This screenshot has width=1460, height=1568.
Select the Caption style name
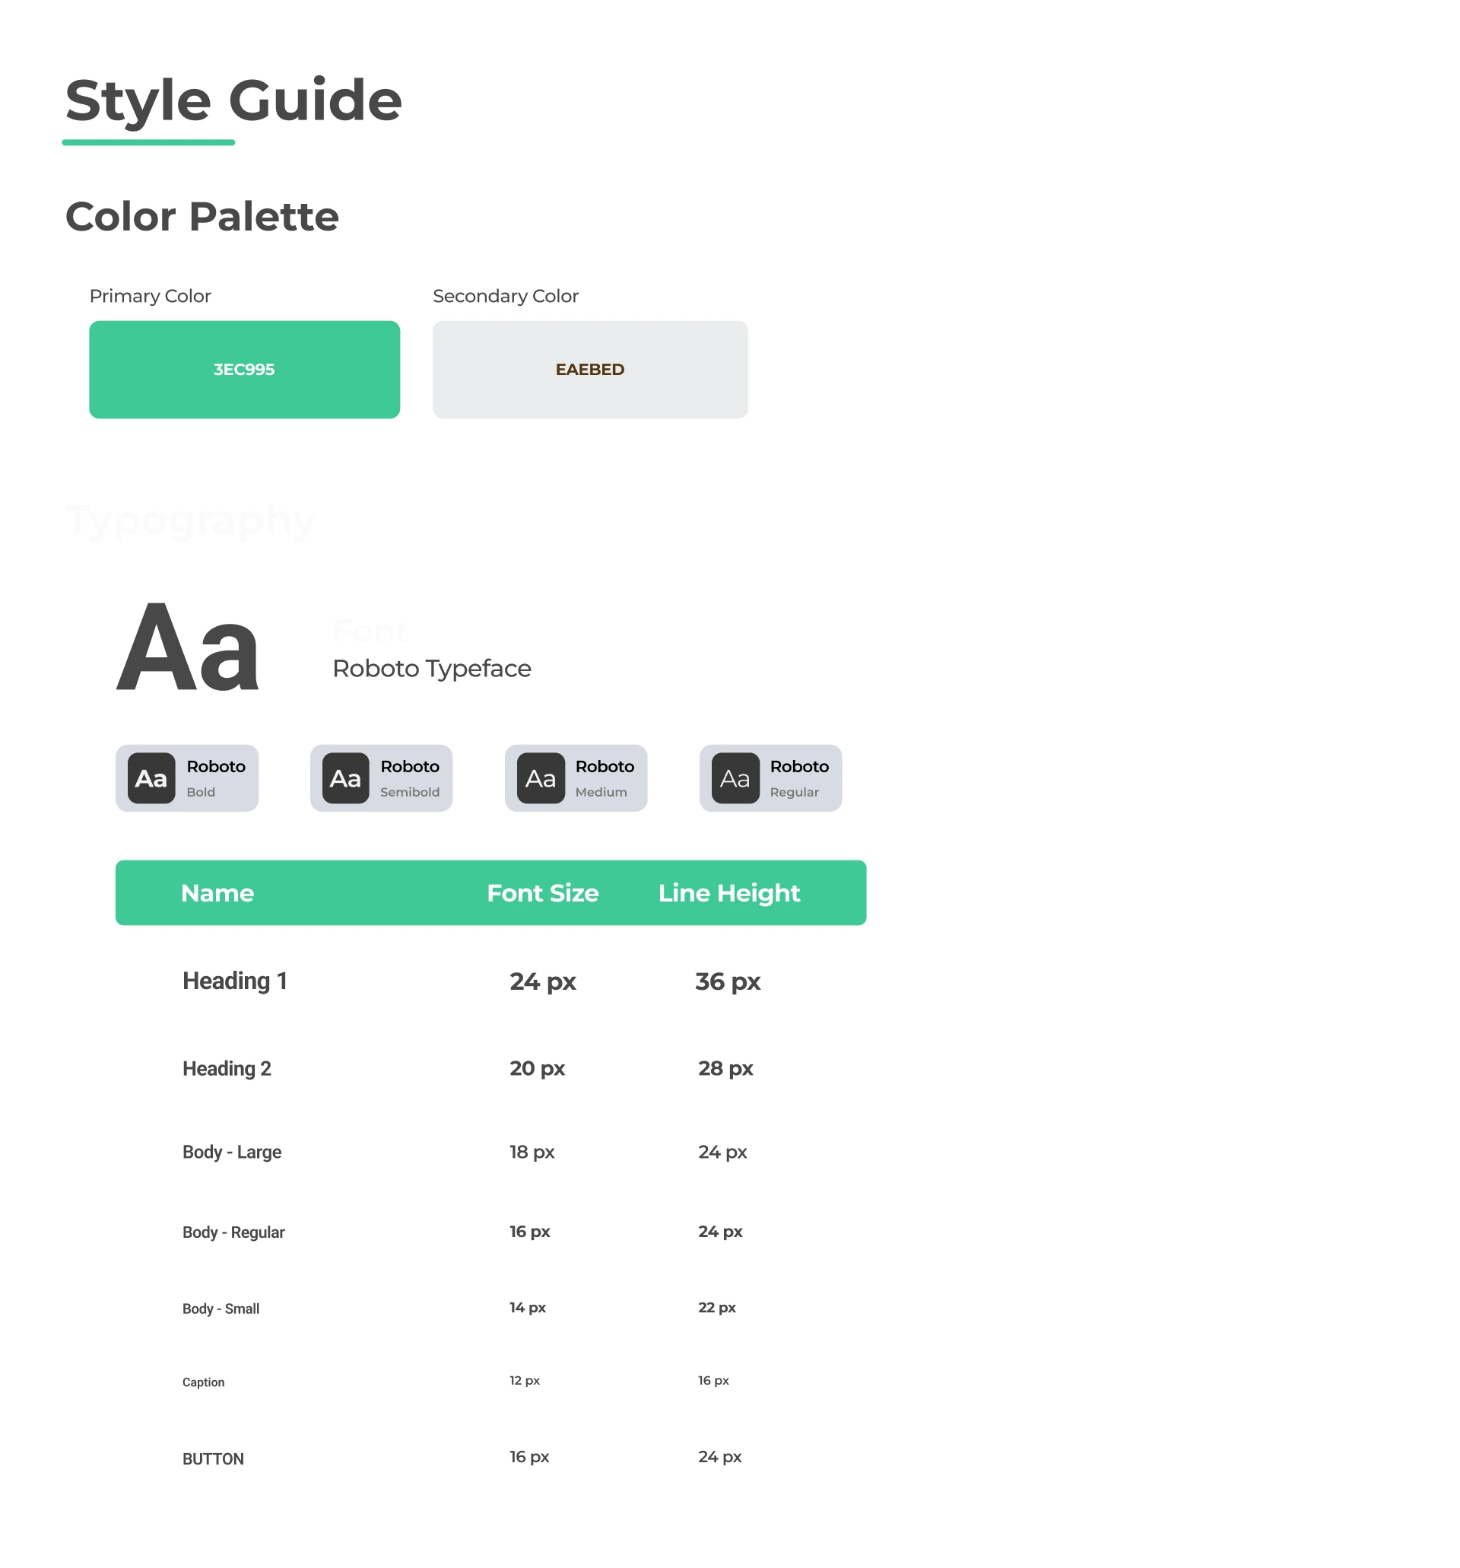click(203, 1382)
